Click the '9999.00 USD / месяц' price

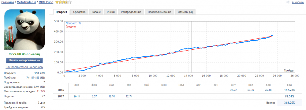click(24, 54)
